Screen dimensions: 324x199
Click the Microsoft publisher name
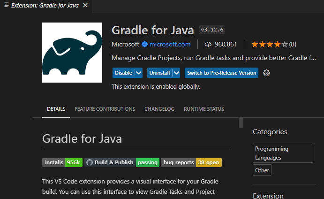125,44
